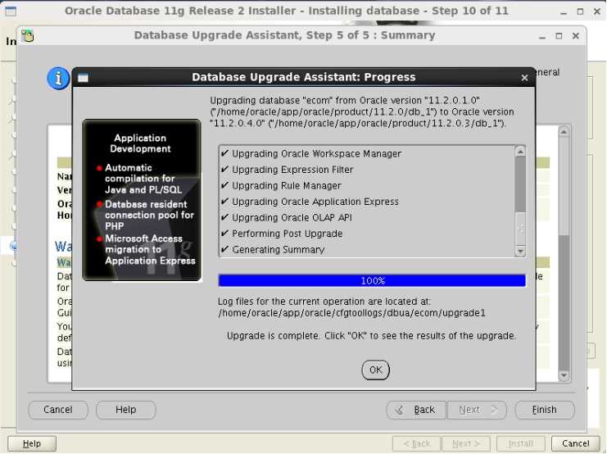Click the summary pane scrollbar down arrow
Viewport: 607px width, 454px height.
click(564, 375)
